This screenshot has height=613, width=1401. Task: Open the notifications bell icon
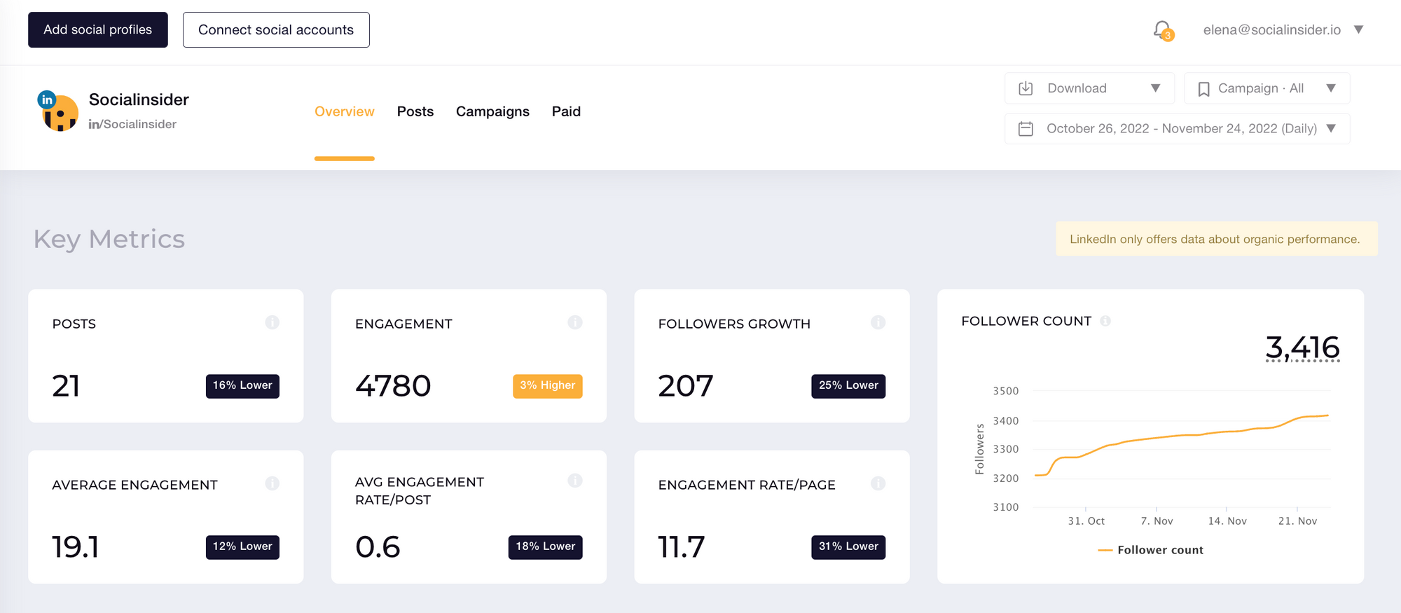1163,30
